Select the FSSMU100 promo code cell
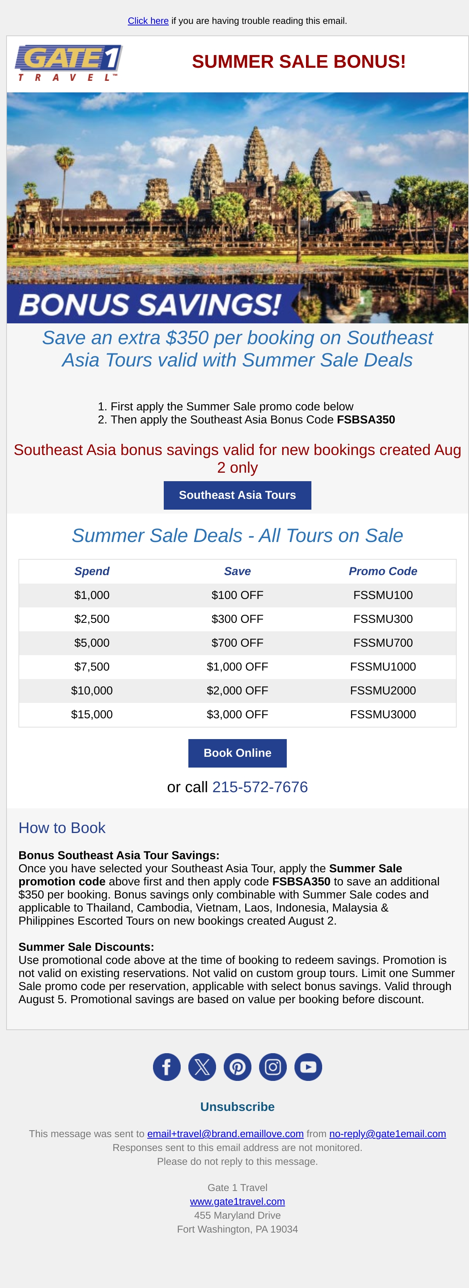Viewport: 469px width, 1288px height. coord(383,595)
